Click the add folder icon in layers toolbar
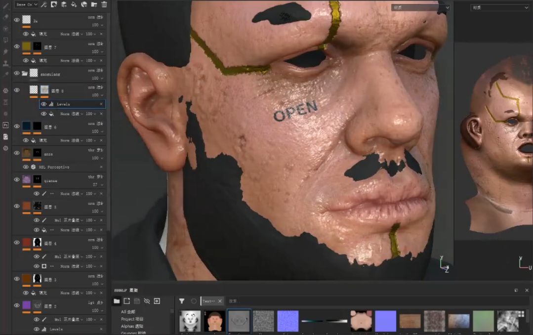533x335 pixels. tap(94, 4)
